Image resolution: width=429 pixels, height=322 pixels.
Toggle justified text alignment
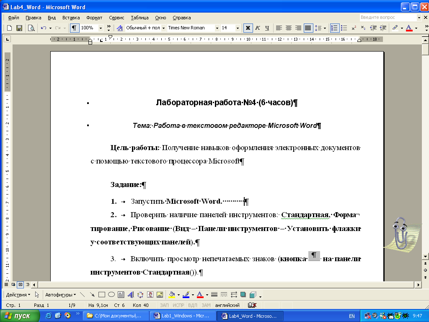(x=308, y=28)
